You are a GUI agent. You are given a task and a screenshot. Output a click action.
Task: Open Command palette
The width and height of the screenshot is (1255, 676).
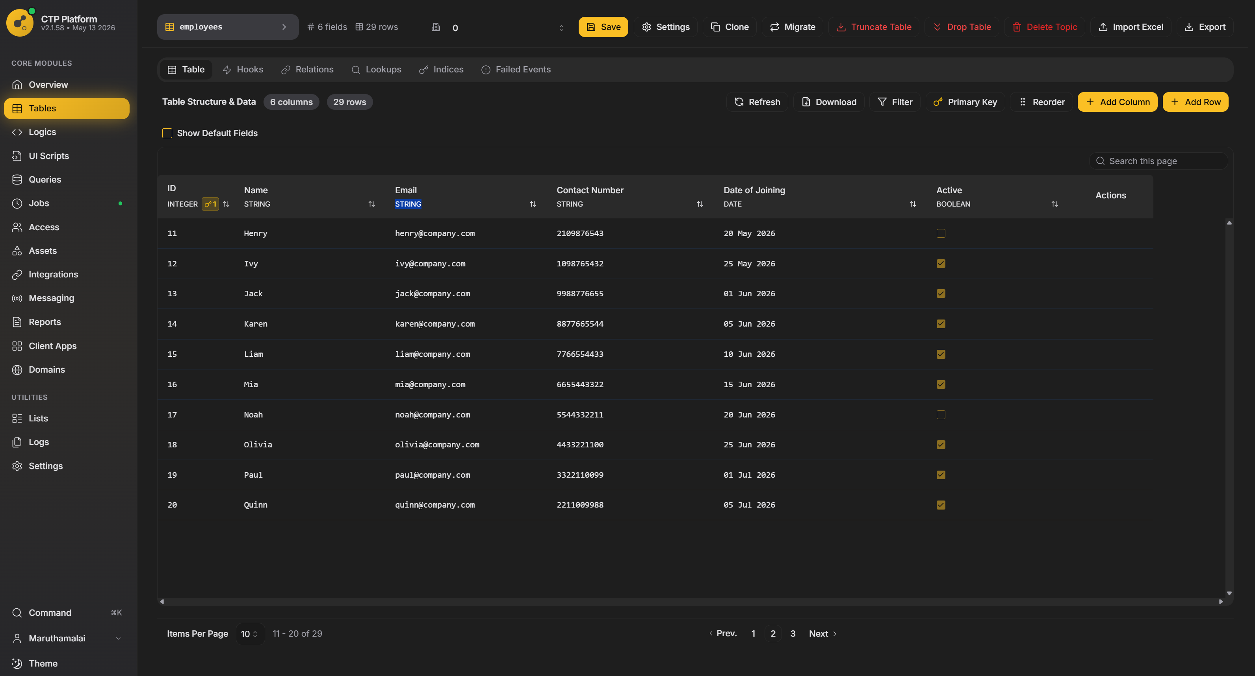coord(67,613)
